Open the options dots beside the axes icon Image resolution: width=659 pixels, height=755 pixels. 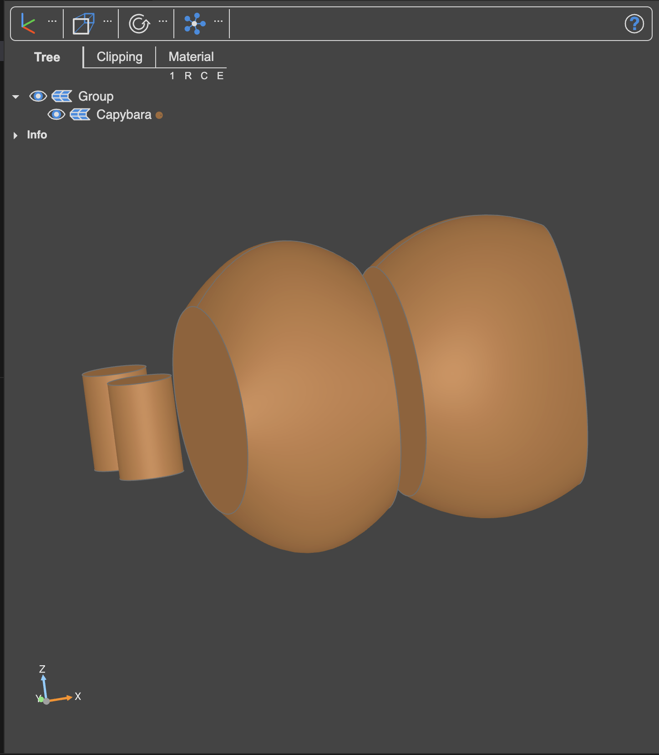(52, 21)
